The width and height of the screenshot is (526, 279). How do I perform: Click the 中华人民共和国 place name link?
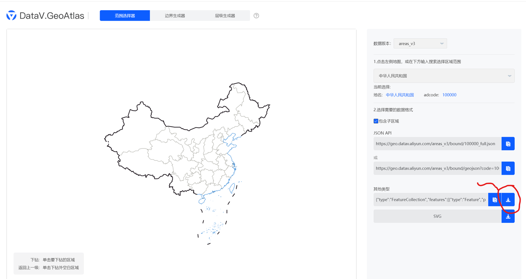(400, 94)
